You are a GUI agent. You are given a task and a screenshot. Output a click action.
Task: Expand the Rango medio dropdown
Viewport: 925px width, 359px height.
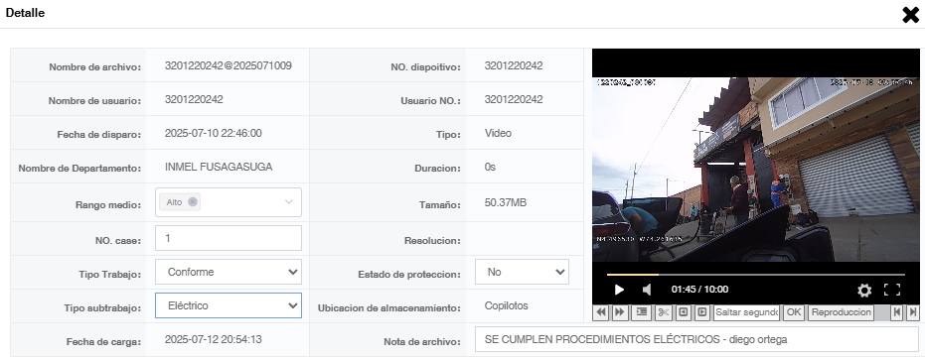point(288,202)
